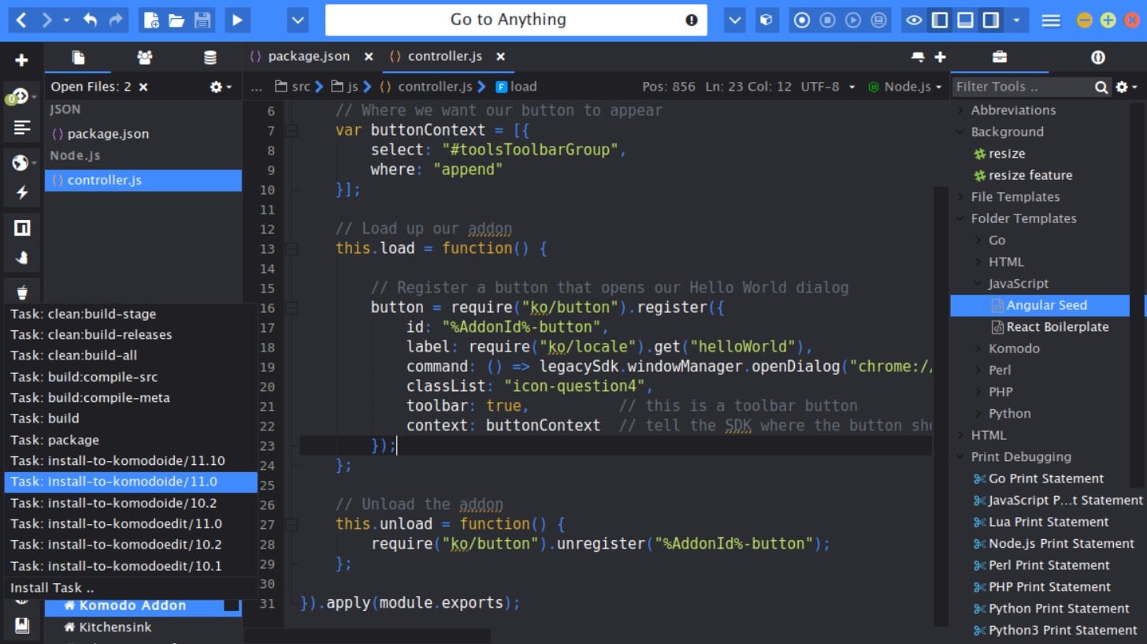This screenshot has width=1147, height=644.
Task: Click the open file folder icon
Action: [x=176, y=20]
